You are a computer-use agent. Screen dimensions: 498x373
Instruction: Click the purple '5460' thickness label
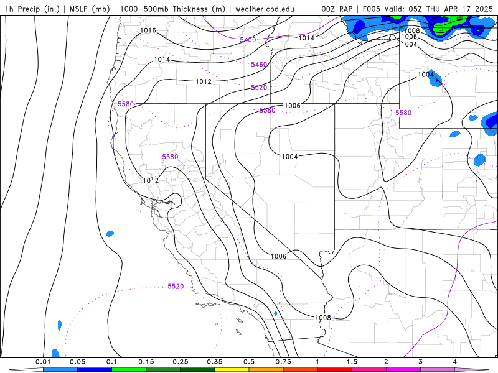click(259, 65)
